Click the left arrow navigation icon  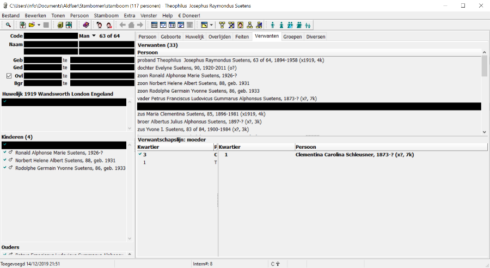[122, 25]
